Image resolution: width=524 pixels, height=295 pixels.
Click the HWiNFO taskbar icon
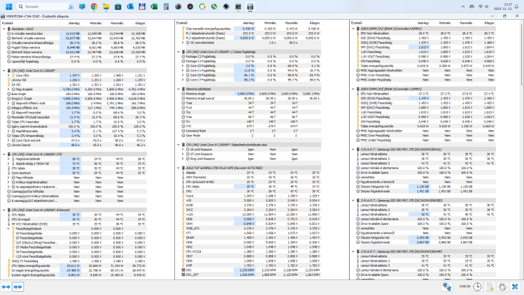[250, 7]
